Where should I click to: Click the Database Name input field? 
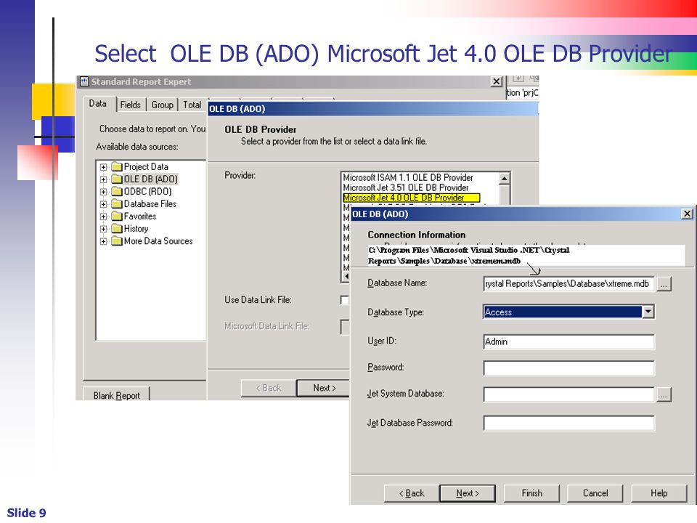(x=568, y=284)
